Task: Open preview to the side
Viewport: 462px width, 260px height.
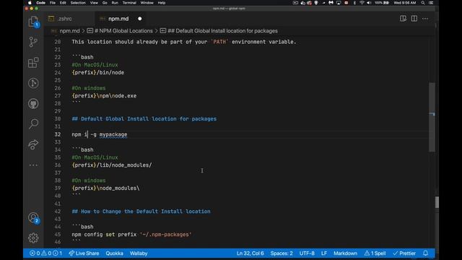Action: pyautogui.click(x=403, y=19)
